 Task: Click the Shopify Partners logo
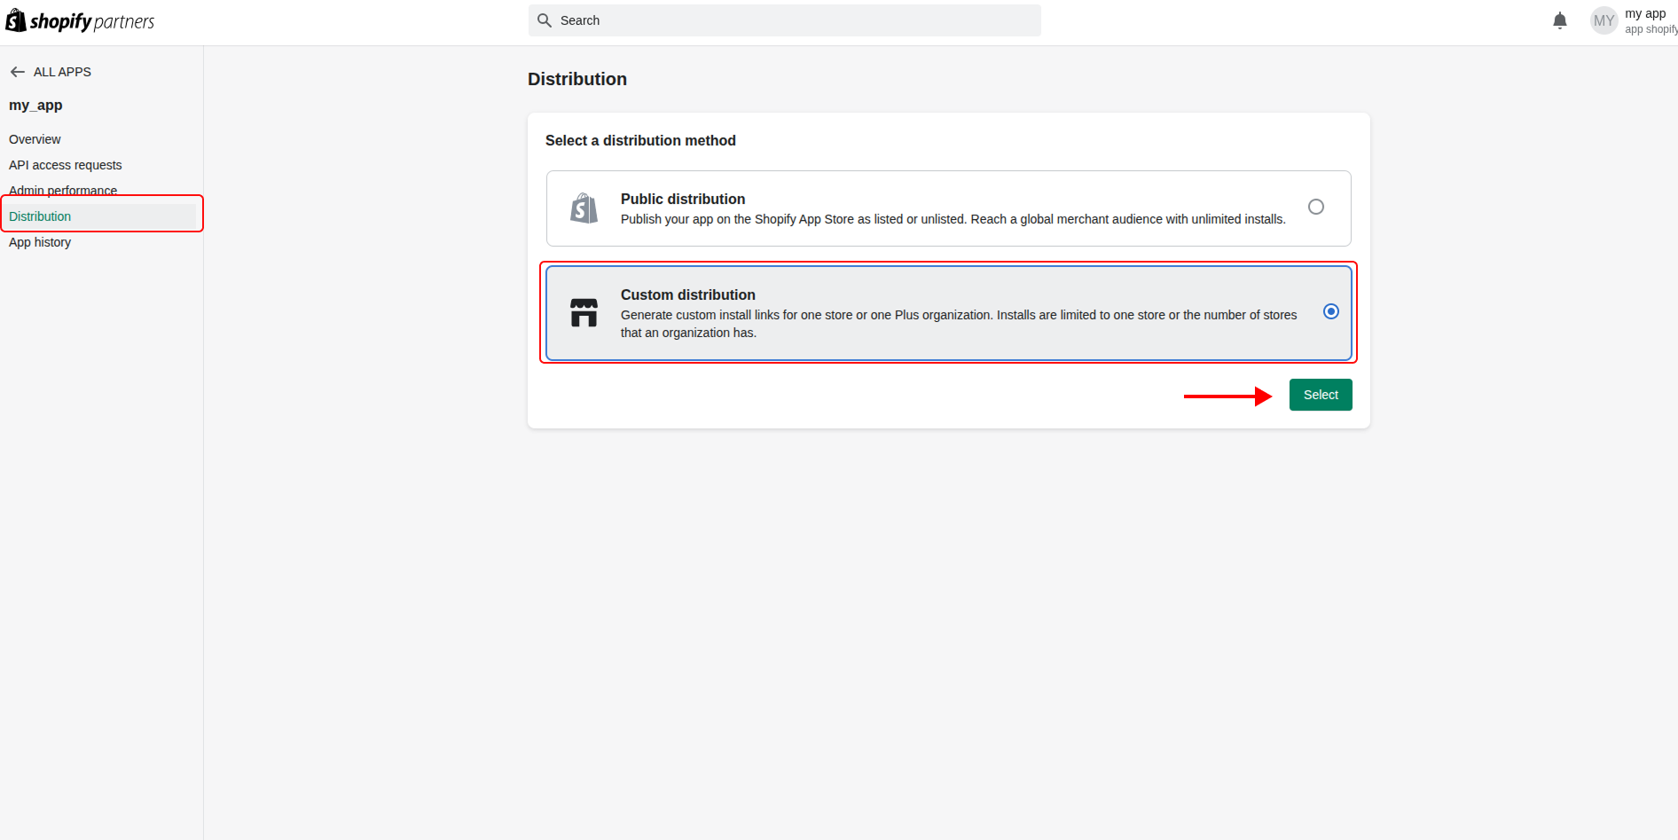(80, 20)
